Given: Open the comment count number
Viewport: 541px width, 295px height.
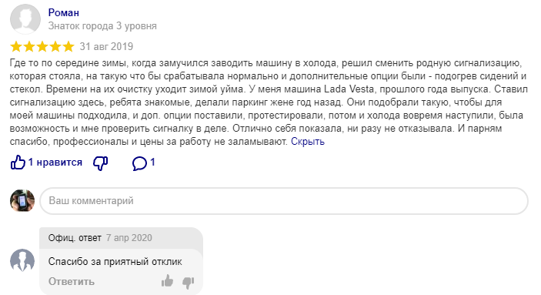Looking at the screenshot, I should (x=152, y=162).
